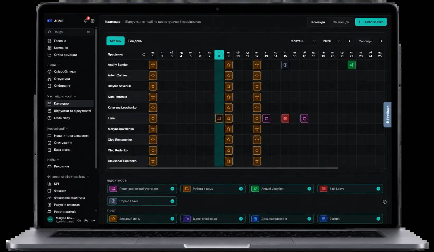Switch language via UA label
Viewport: 434px width, 252px height.
click(x=86, y=220)
